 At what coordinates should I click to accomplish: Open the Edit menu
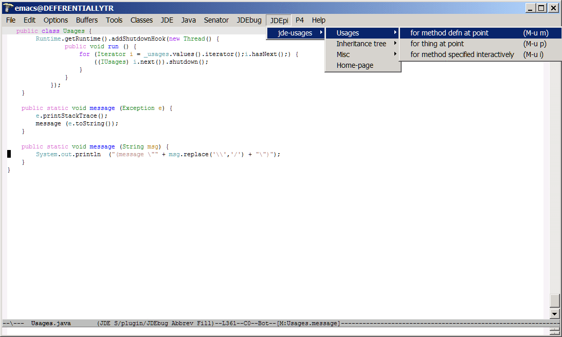(x=30, y=20)
